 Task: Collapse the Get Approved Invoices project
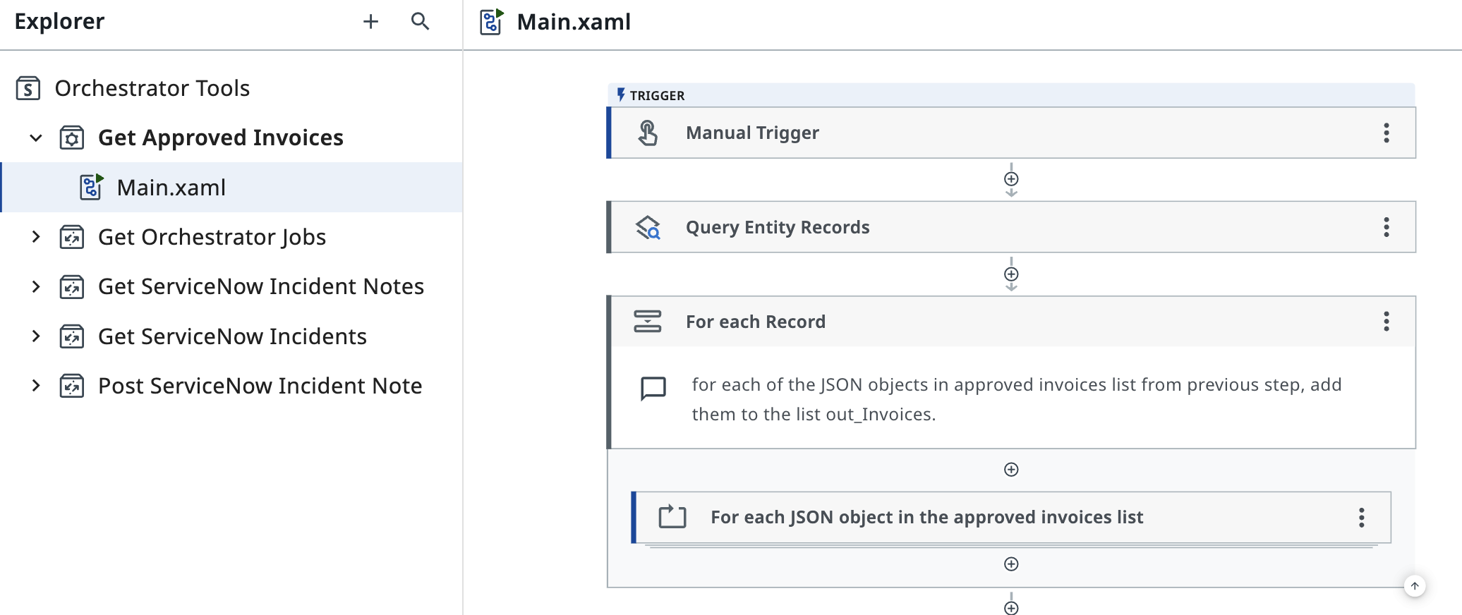(36, 138)
